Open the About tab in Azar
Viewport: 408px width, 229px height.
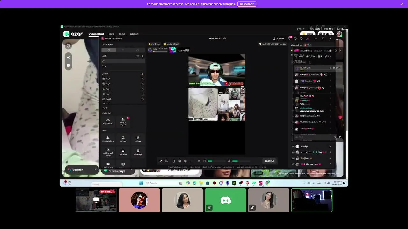(134, 34)
